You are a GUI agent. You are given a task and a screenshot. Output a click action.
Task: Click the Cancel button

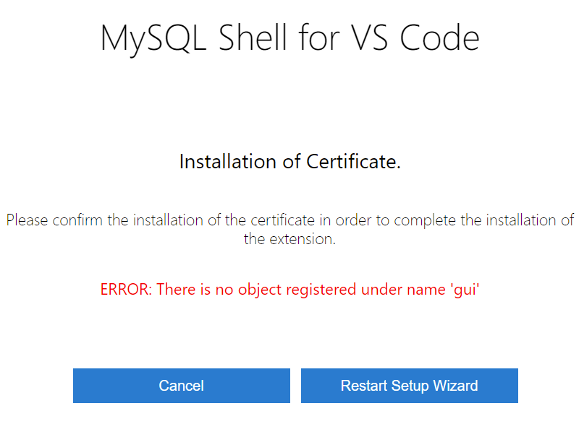coord(182,386)
